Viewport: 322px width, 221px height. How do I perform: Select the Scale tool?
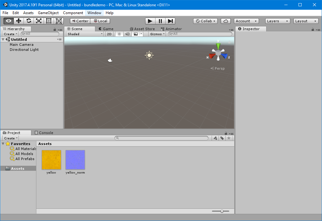coord(39,21)
